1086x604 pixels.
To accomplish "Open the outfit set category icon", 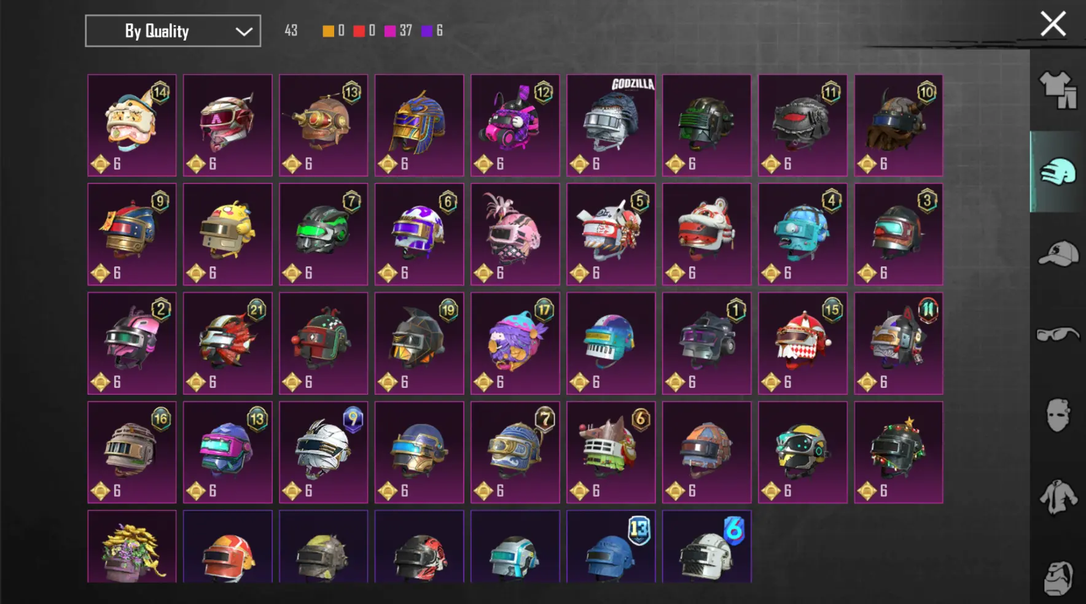I will pos(1058,90).
